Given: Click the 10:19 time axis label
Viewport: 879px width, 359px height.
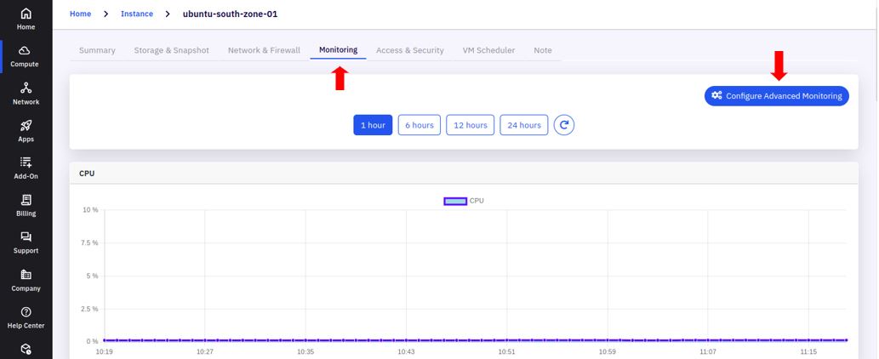Looking at the screenshot, I should (x=105, y=351).
